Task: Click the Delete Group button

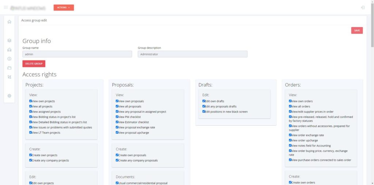Action: (34, 64)
